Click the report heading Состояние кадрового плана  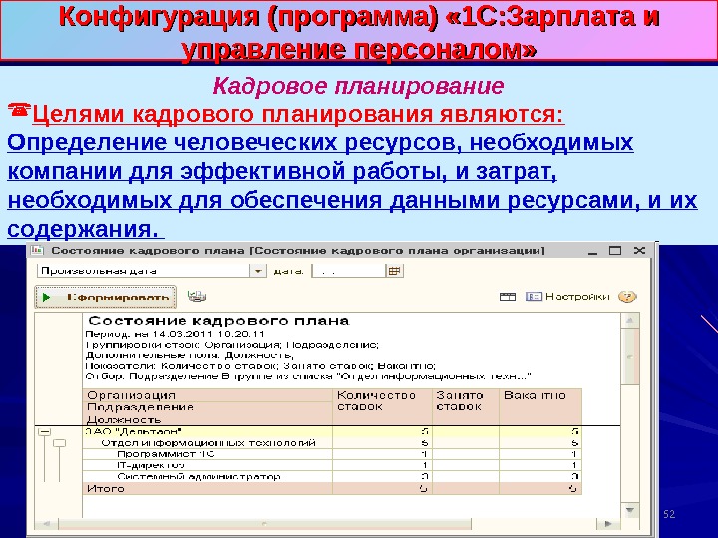coord(218,321)
